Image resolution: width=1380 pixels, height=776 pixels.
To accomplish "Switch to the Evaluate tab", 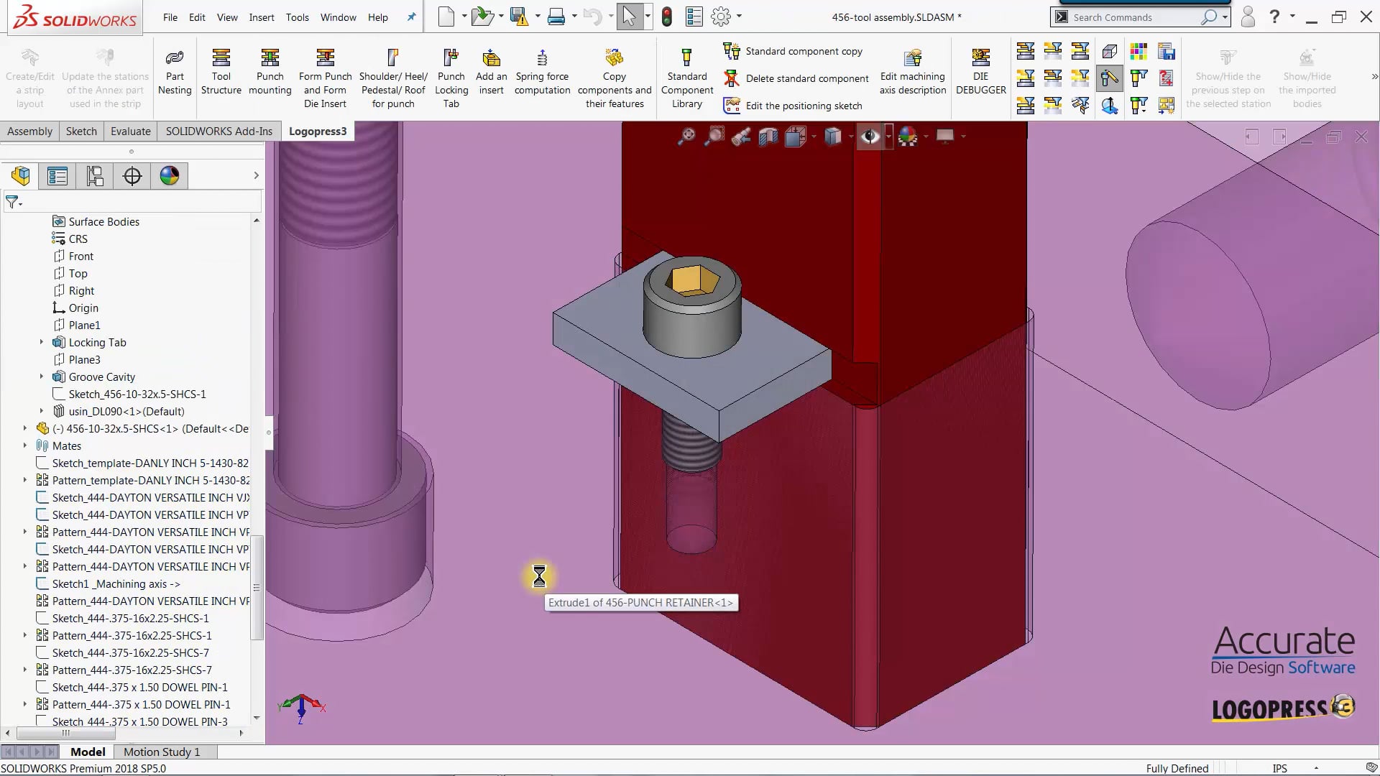I will [130, 131].
